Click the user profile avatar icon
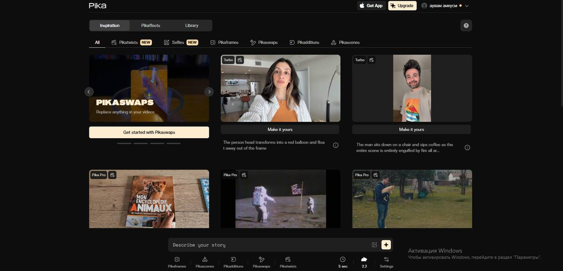 point(424,6)
